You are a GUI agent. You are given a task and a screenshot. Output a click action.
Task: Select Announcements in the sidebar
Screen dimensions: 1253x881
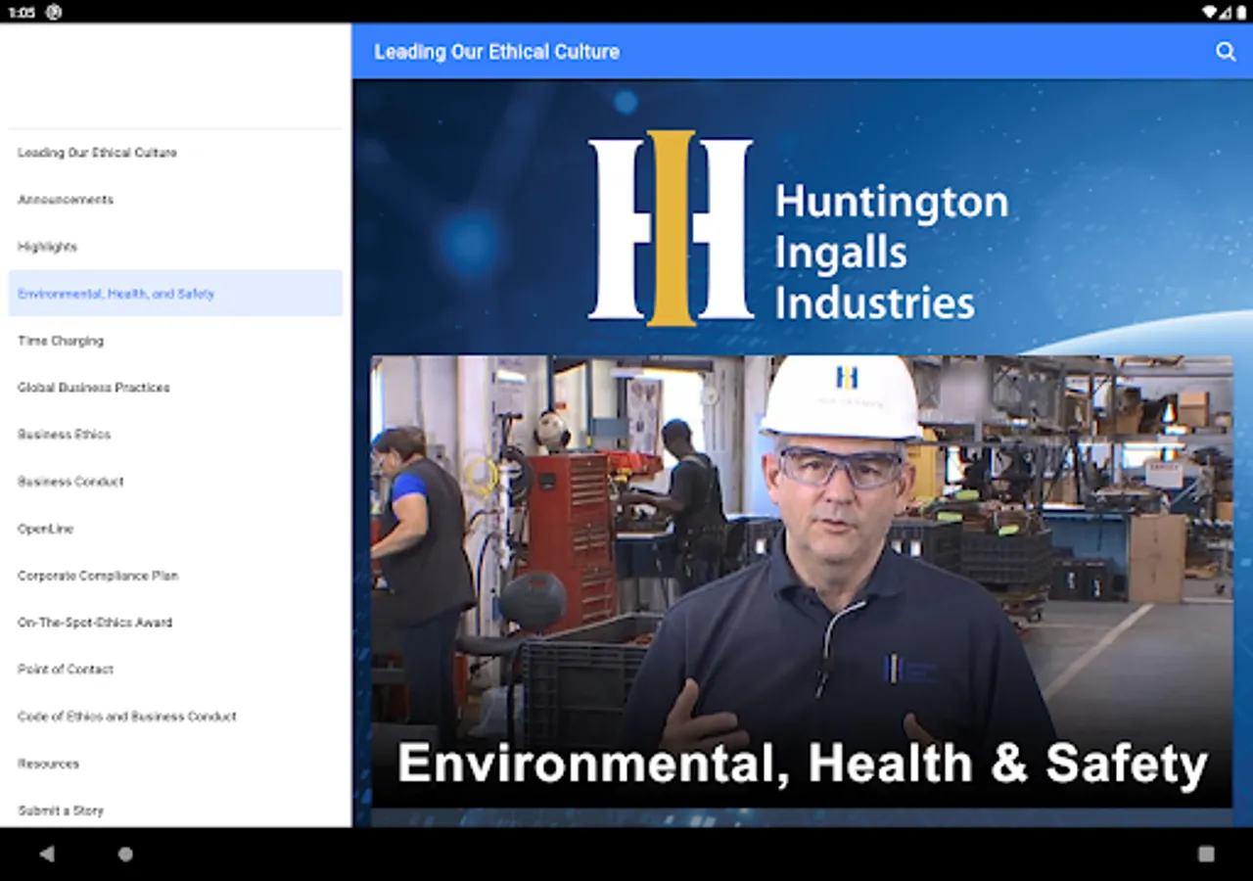tap(66, 200)
